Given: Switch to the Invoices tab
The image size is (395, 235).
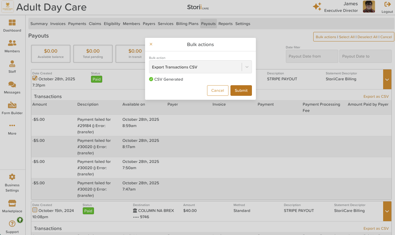Looking at the screenshot, I should point(58,24).
